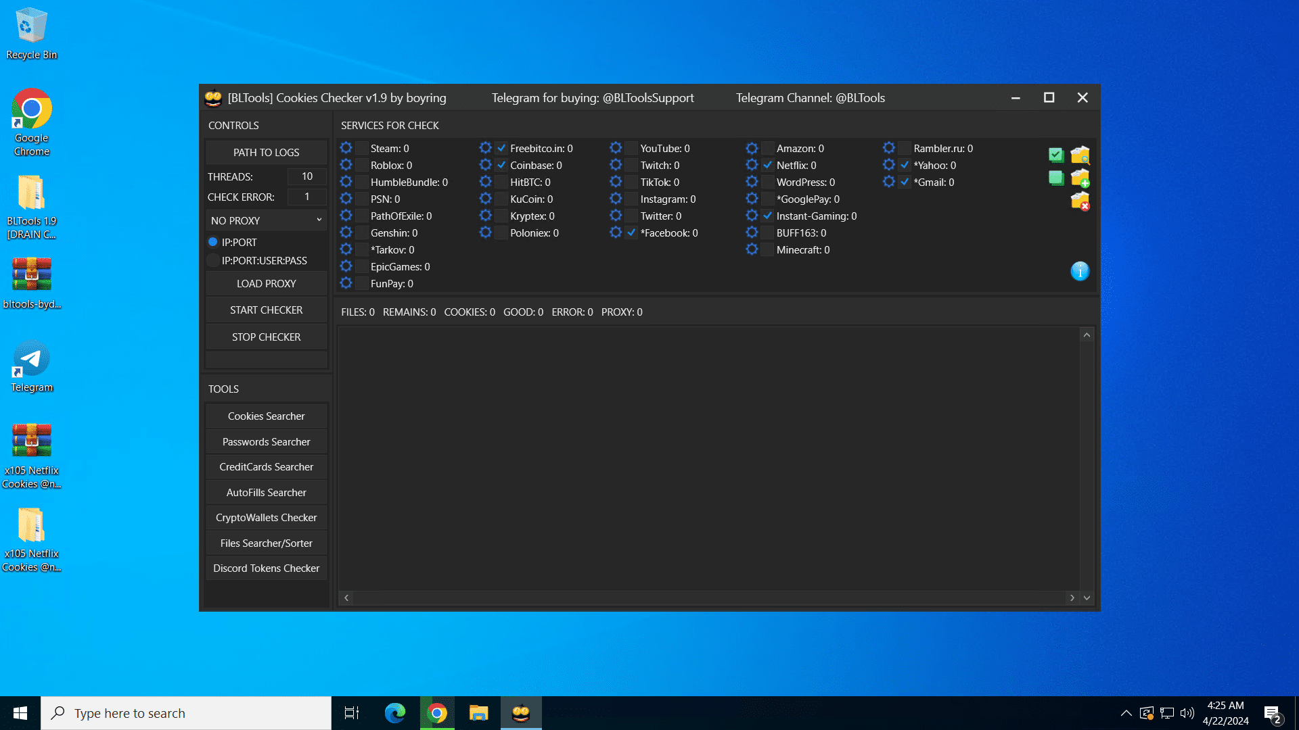Screen dimensions: 1299x730
Task: Uncheck the Coinbase checkbox
Action: [x=501, y=165]
